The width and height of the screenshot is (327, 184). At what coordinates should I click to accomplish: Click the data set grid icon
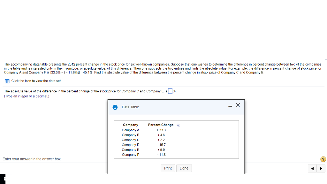pos(7,81)
